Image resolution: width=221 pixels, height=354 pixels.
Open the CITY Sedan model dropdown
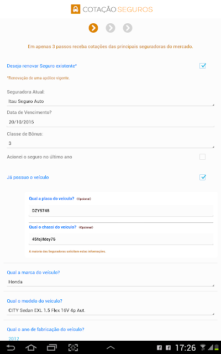(x=110, y=310)
